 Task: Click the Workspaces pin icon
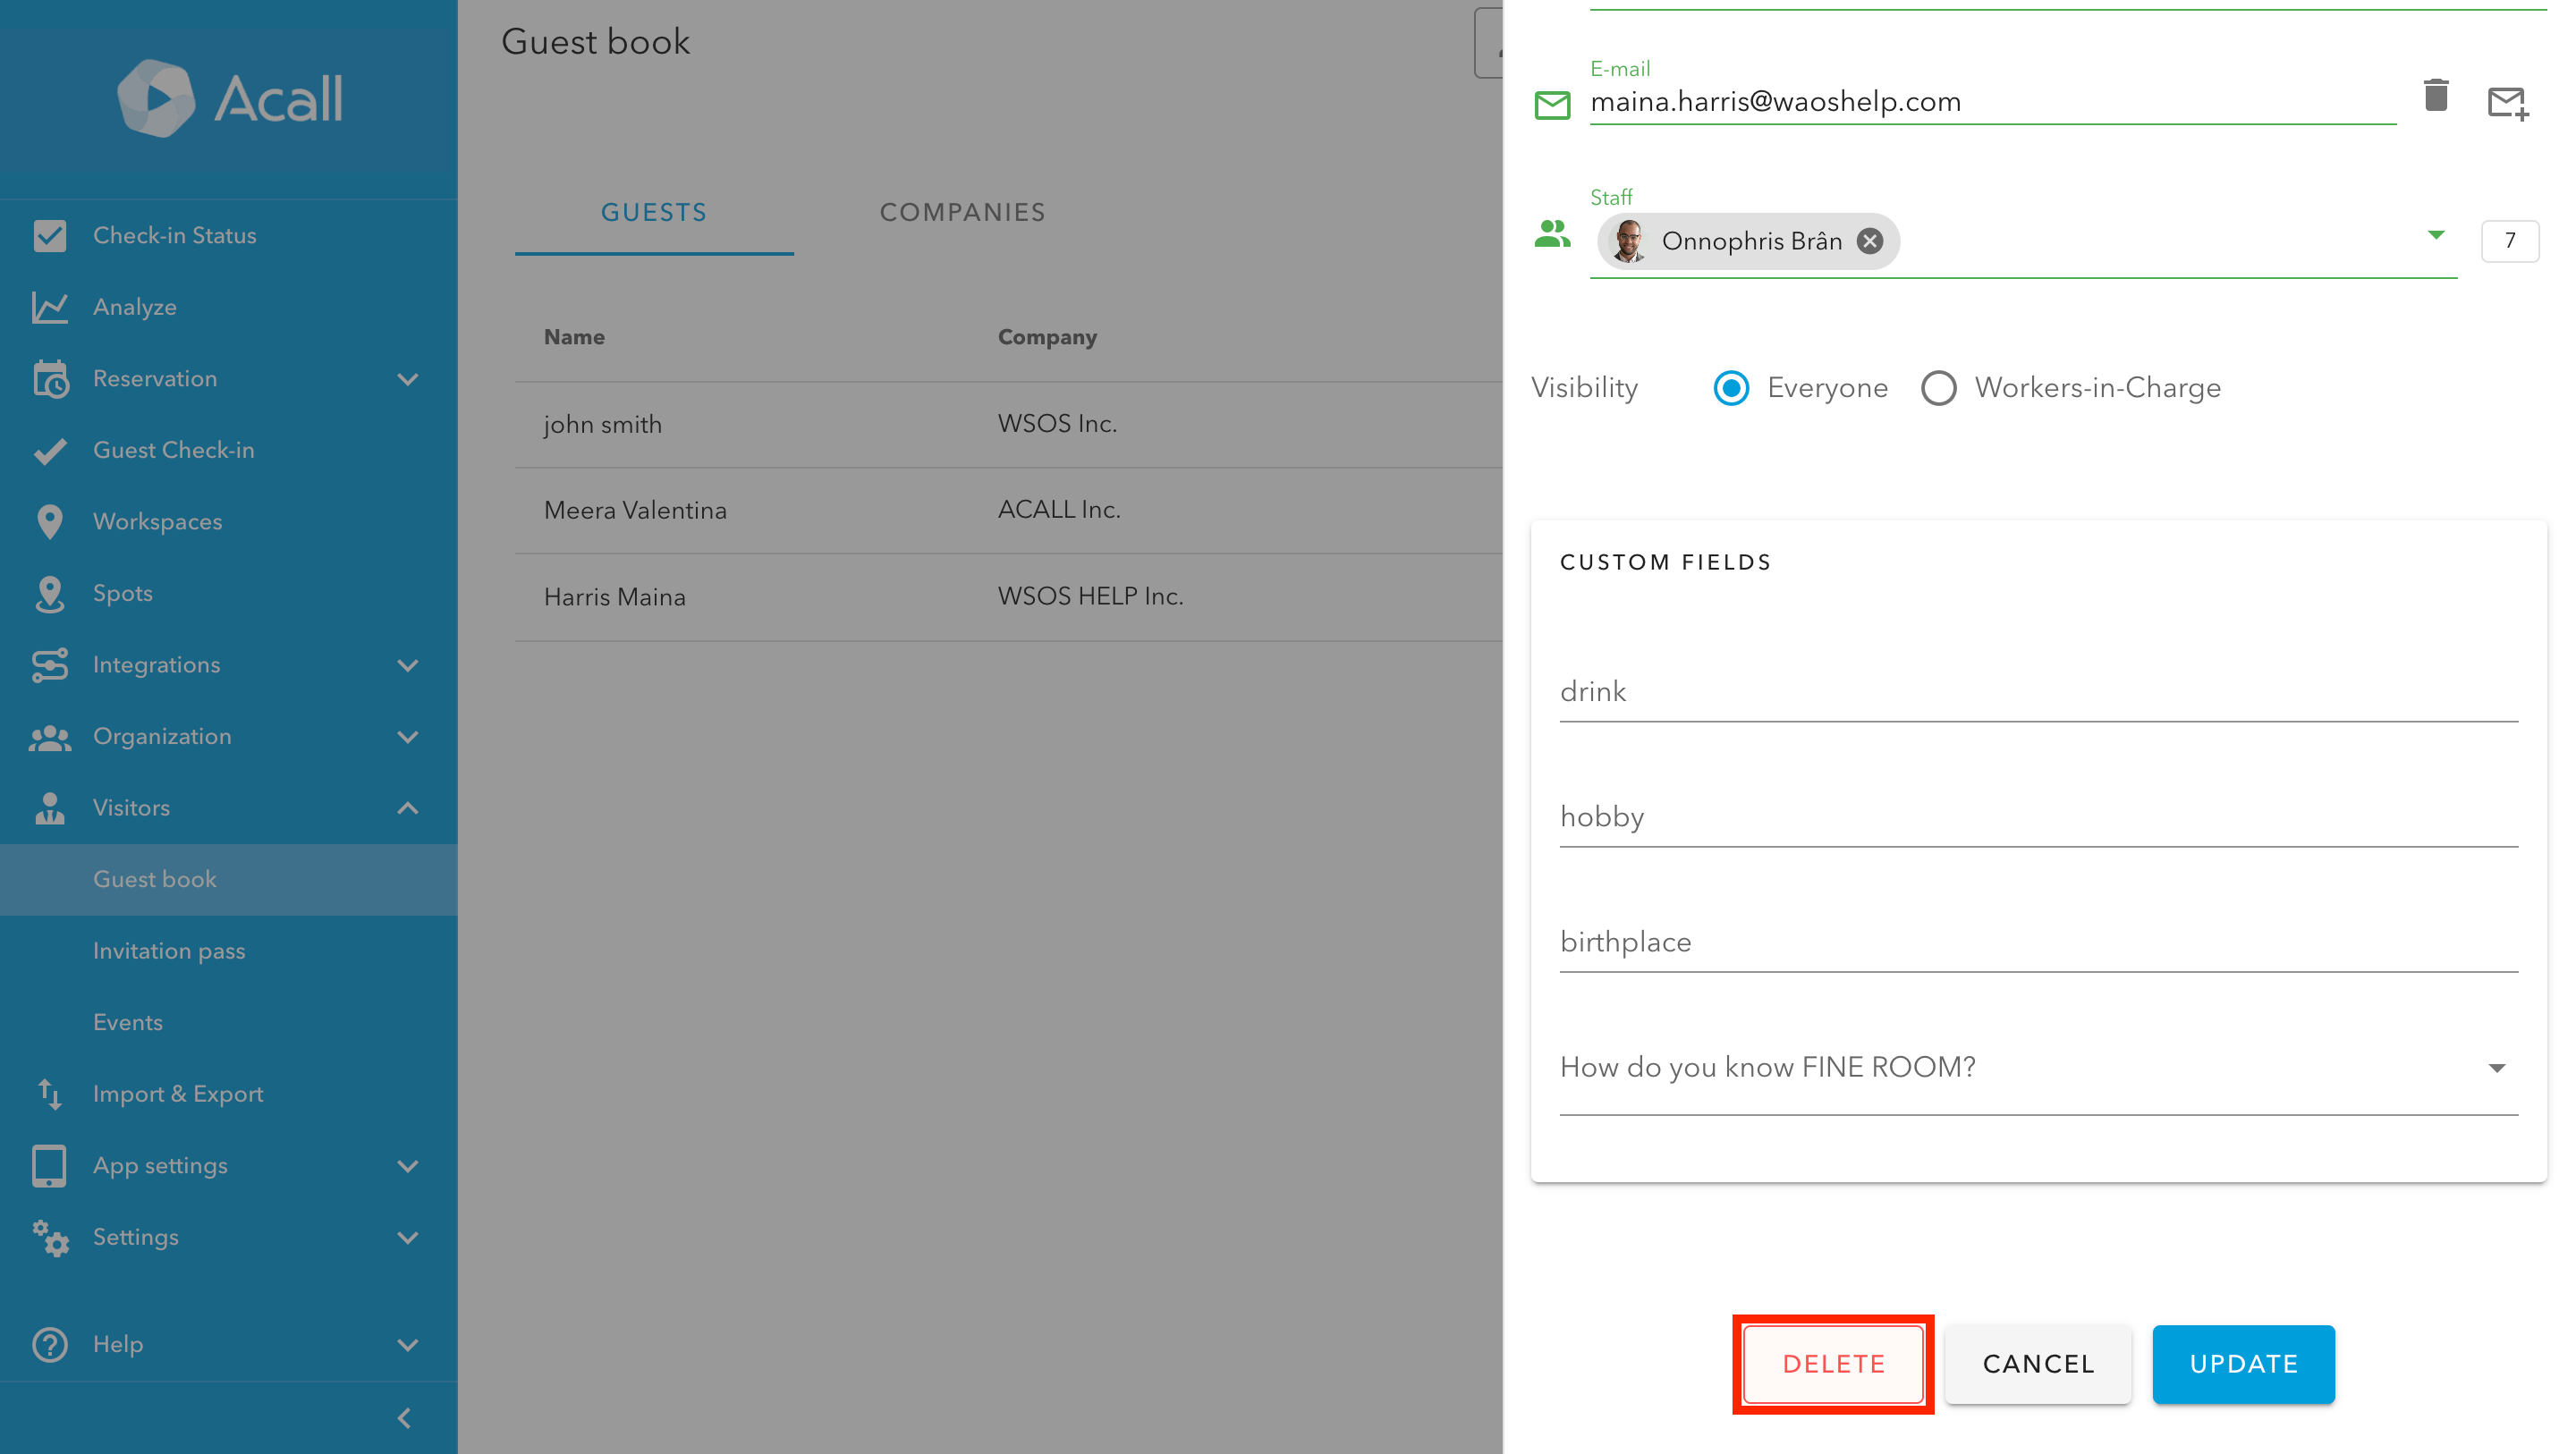click(50, 522)
